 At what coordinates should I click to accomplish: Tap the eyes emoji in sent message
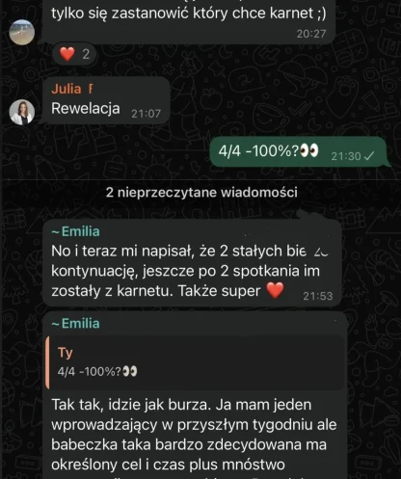tap(309, 150)
